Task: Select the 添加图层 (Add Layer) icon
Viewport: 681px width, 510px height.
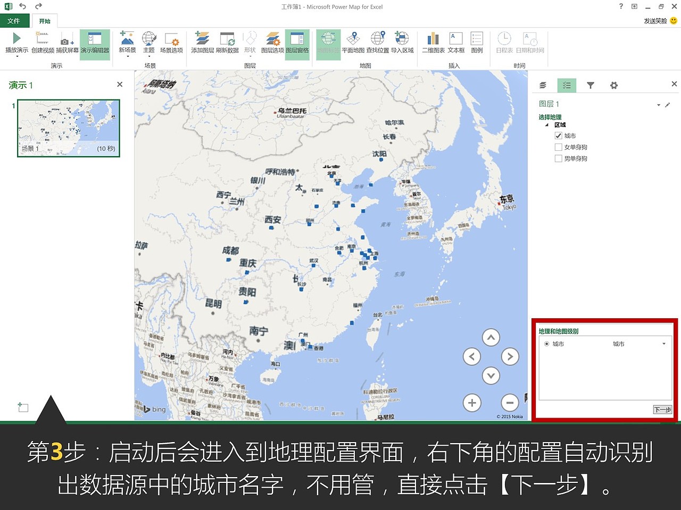Action: coord(202,42)
